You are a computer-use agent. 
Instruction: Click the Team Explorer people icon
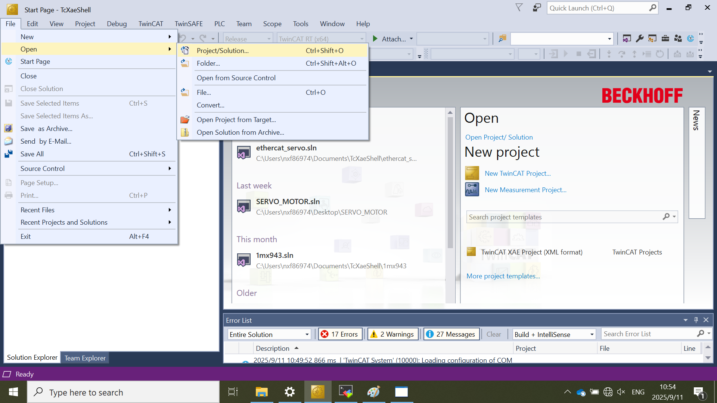coord(678,38)
